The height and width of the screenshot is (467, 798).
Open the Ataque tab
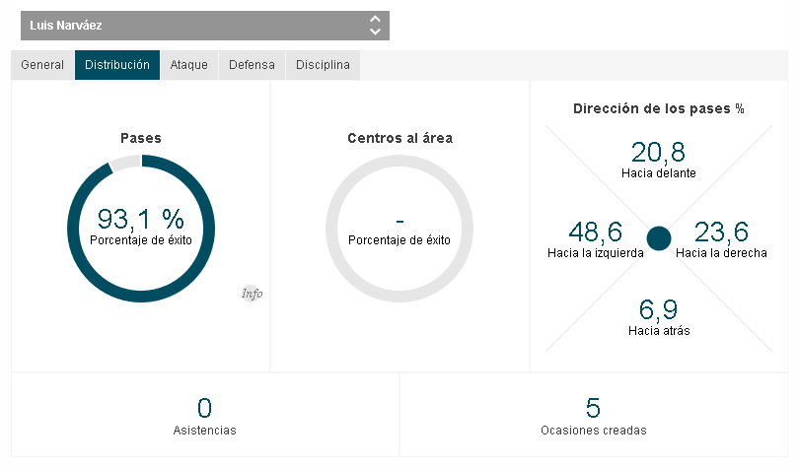point(188,65)
